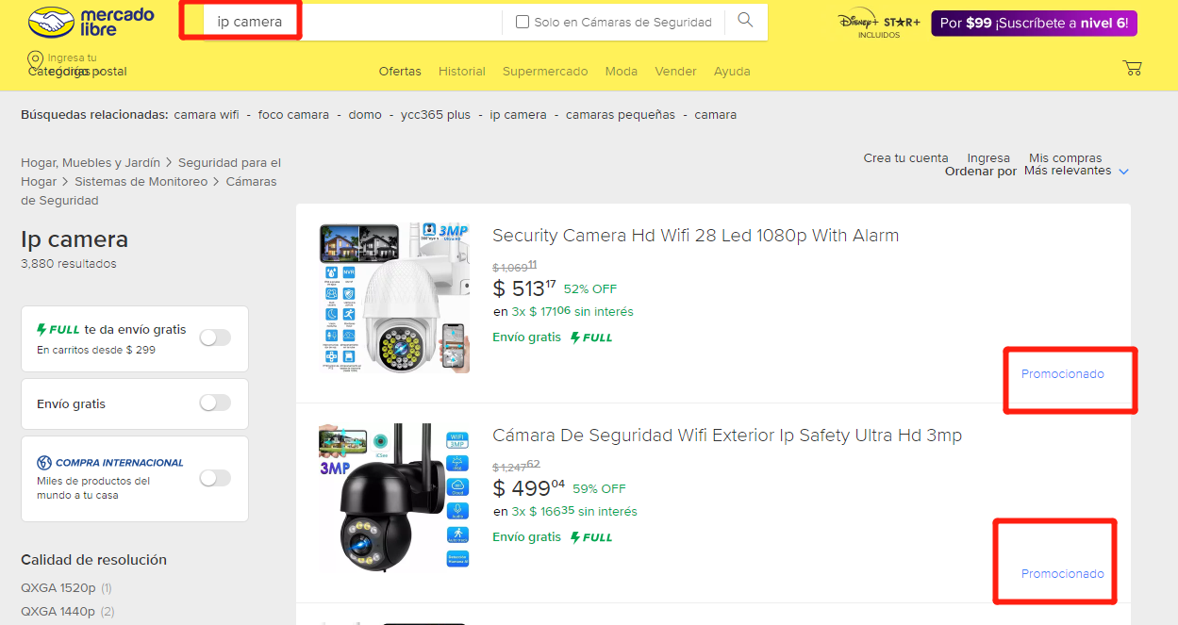Toggle FULL te da envío gratis switch

pos(215,337)
